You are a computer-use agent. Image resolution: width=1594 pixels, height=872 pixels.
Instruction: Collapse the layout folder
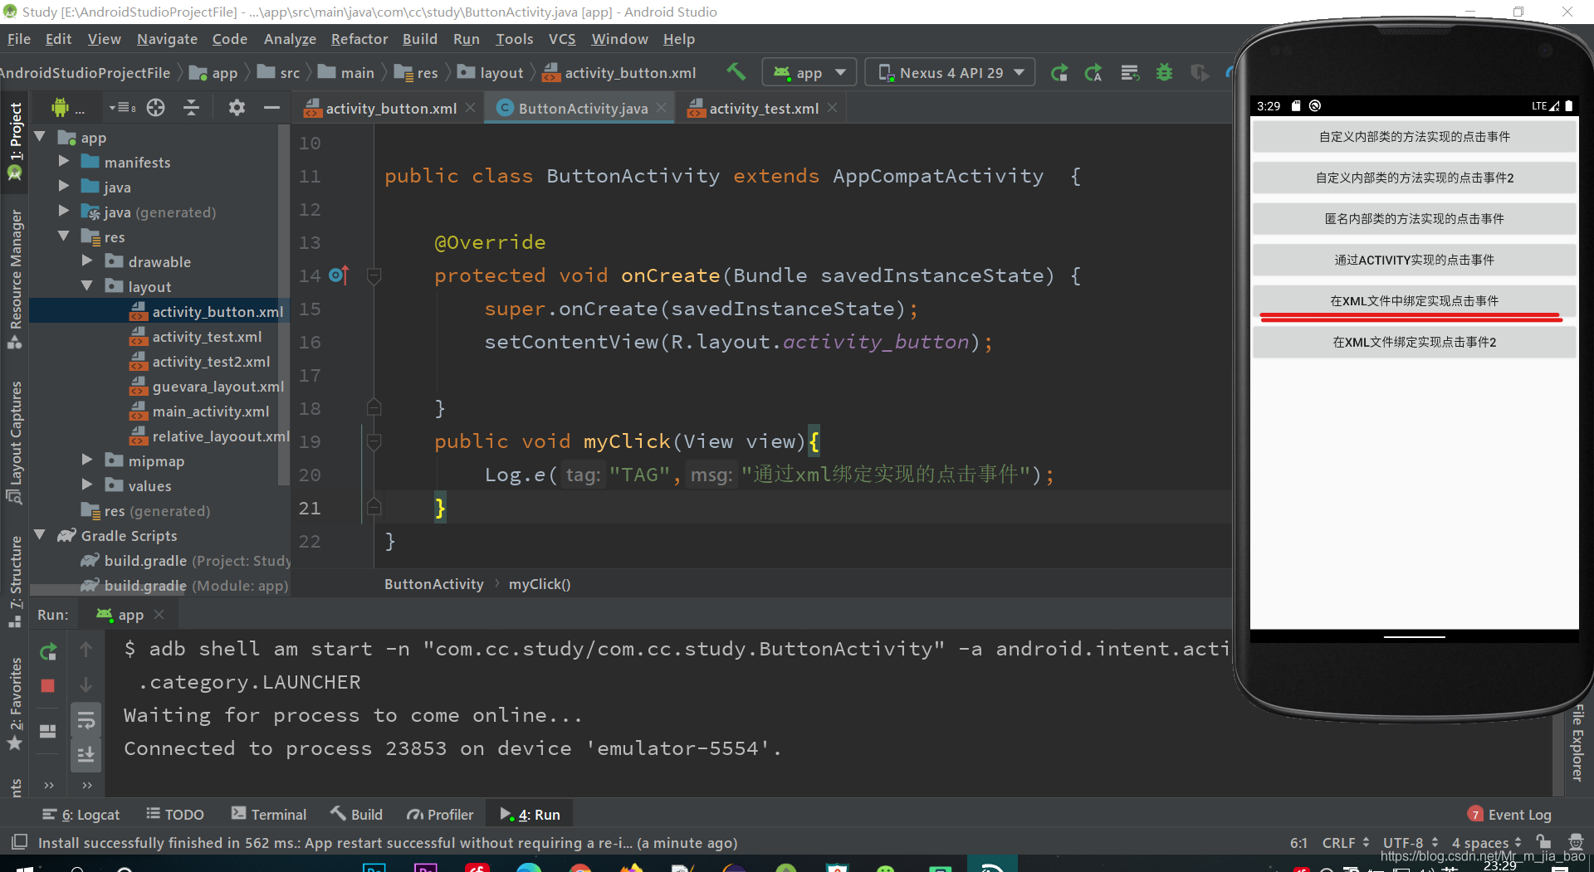click(x=87, y=285)
